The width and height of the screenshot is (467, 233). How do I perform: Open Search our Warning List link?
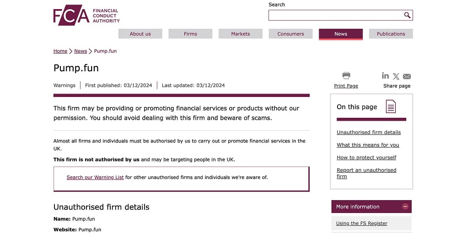[x=95, y=177]
